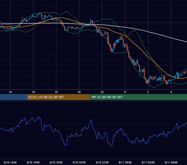Click the 4 hour axis label
The image size is (187, 165).
171,92
